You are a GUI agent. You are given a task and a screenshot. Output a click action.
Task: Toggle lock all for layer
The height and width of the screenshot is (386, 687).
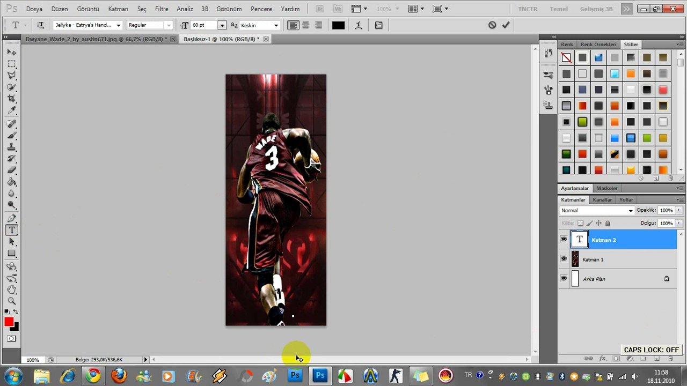click(x=608, y=223)
